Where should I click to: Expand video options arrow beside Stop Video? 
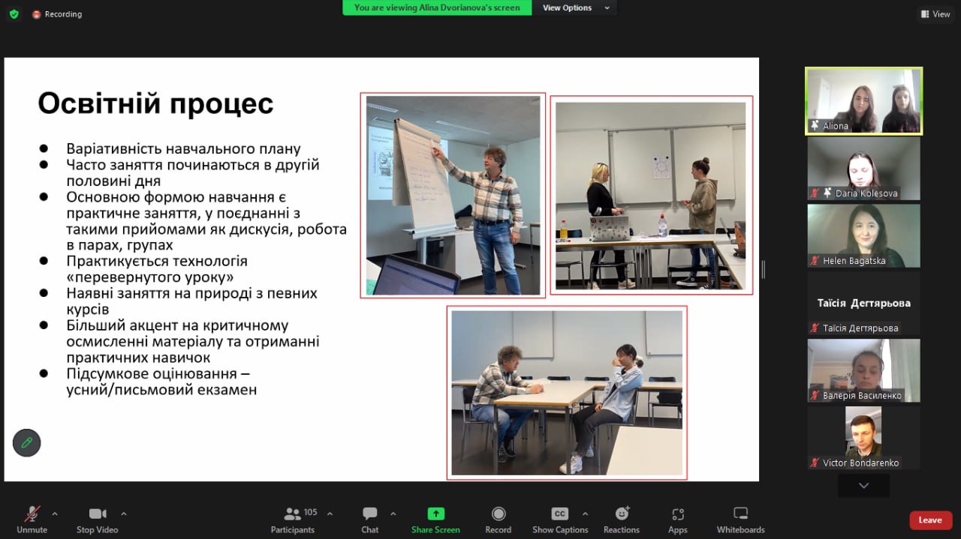pos(124,514)
